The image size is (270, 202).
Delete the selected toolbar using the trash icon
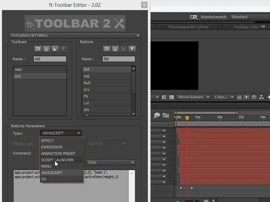pos(46,49)
